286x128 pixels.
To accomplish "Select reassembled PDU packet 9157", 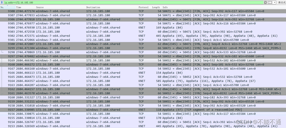I will coord(143,109).
